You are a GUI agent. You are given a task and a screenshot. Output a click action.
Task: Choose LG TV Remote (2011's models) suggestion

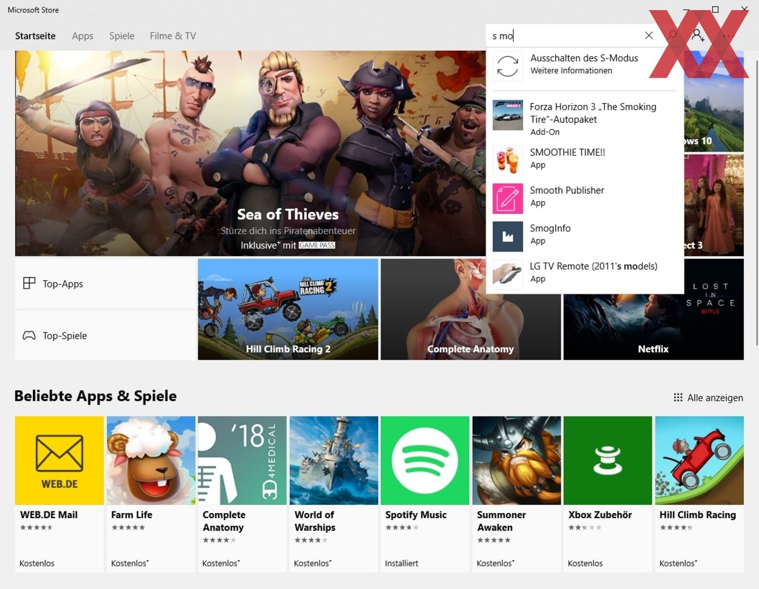(585, 274)
